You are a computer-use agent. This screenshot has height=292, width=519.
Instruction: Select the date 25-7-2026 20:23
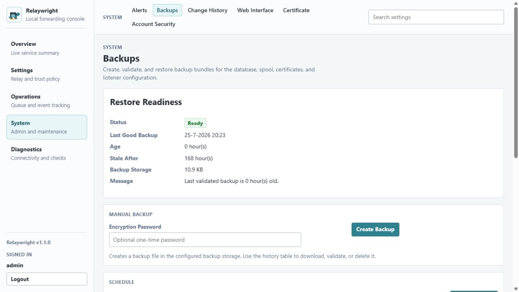205,135
